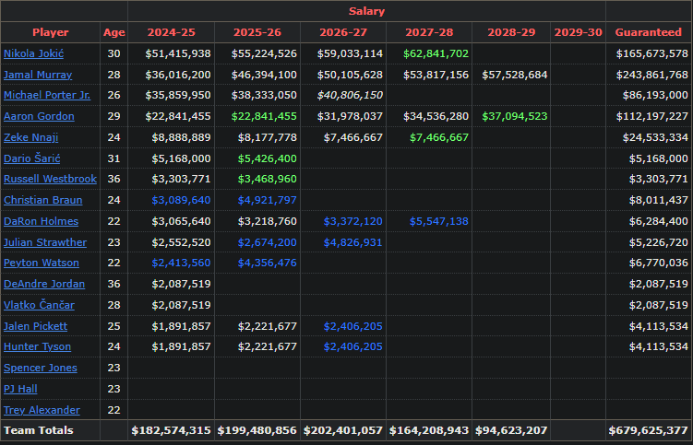The image size is (693, 445).
Task: Select team total $94,623,207
Action: (511, 430)
